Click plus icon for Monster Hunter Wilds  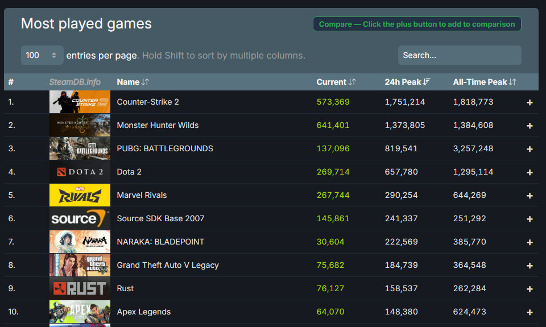[530, 126]
